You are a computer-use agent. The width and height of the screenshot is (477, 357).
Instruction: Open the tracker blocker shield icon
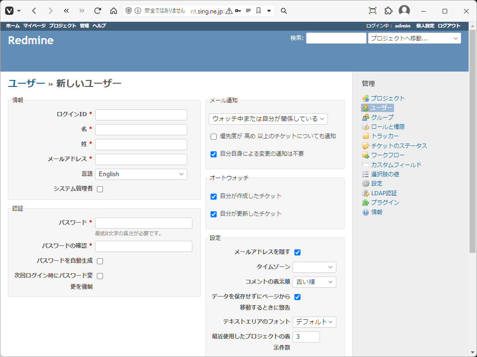(129, 11)
